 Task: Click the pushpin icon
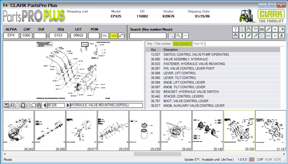[x=248, y=36]
